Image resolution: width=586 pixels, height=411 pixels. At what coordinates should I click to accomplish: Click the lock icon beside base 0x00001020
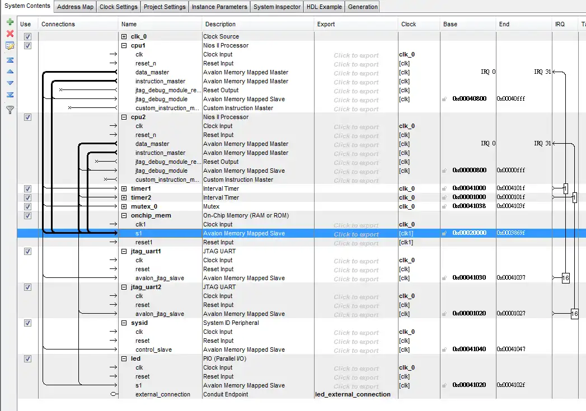[444, 314]
